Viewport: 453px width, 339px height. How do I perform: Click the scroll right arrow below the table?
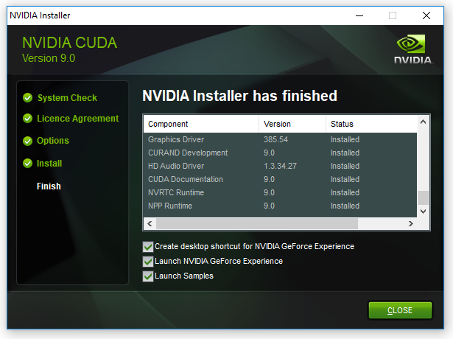coord(410,224)
